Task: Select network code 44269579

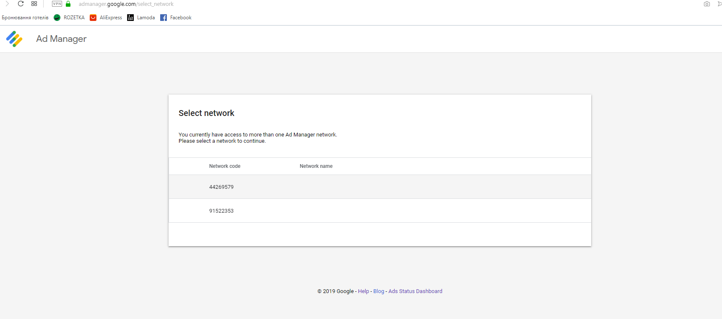Action: click(x=221, y=187)
